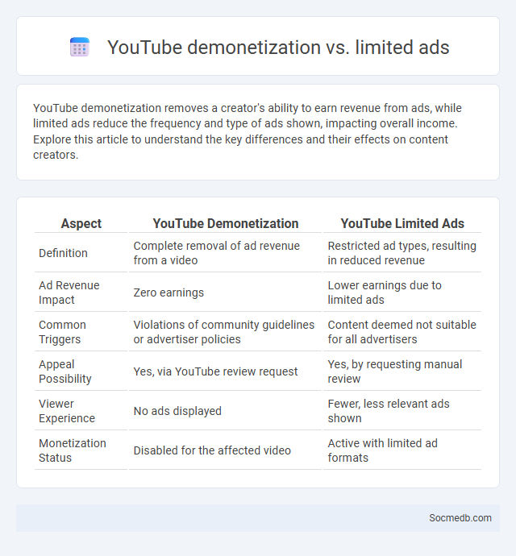Select the 'Definition' row label
The width and height of the screenshot is (516, 556).
[x=63, y=253]
